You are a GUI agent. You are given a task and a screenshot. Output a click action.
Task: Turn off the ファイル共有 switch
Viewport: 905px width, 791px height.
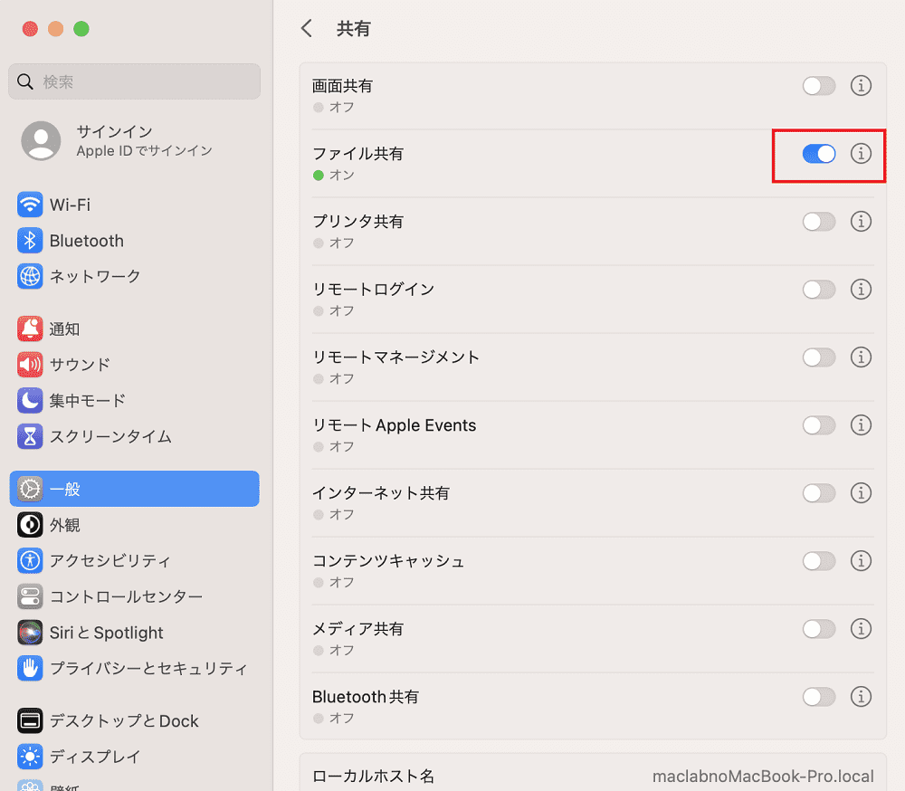819,154
